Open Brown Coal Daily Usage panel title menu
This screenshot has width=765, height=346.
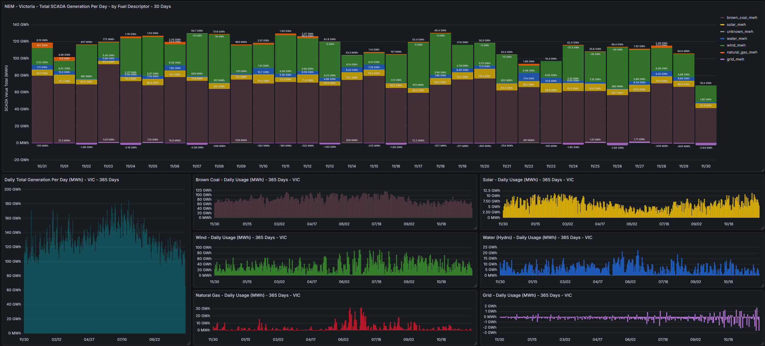point(247,180)
